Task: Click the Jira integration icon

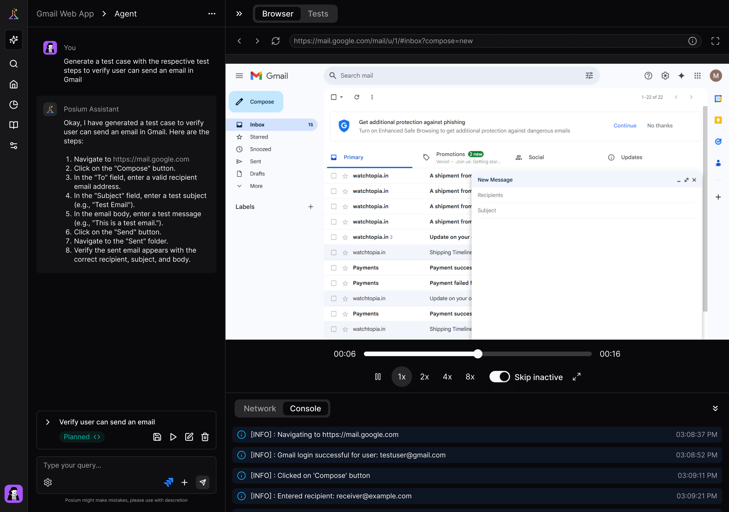Action: [169, 482]
